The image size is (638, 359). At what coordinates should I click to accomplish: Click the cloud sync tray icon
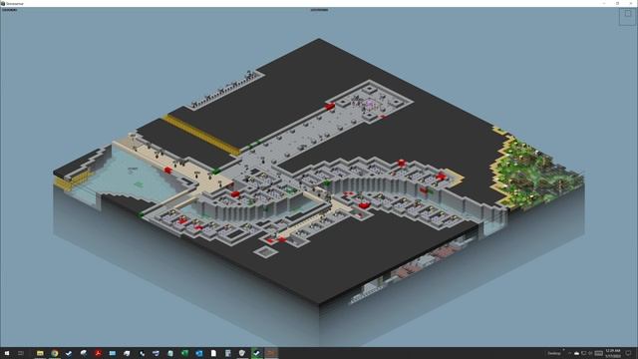pyautogui.click(x=576, y=353)
